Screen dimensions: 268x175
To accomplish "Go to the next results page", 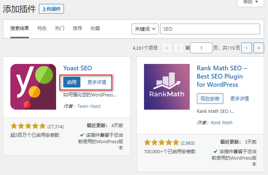I will [247, 48].
